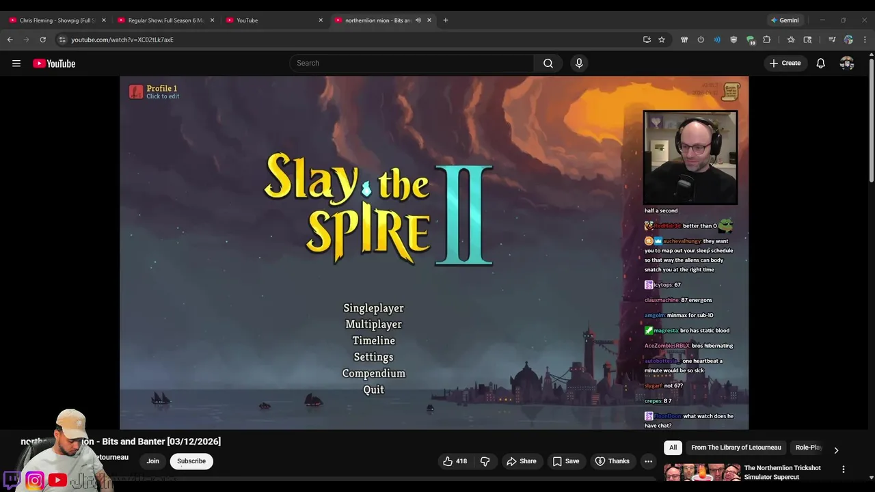Open Northernlion Trickshot Simulator Supercut thumbnail

point(702,473)
